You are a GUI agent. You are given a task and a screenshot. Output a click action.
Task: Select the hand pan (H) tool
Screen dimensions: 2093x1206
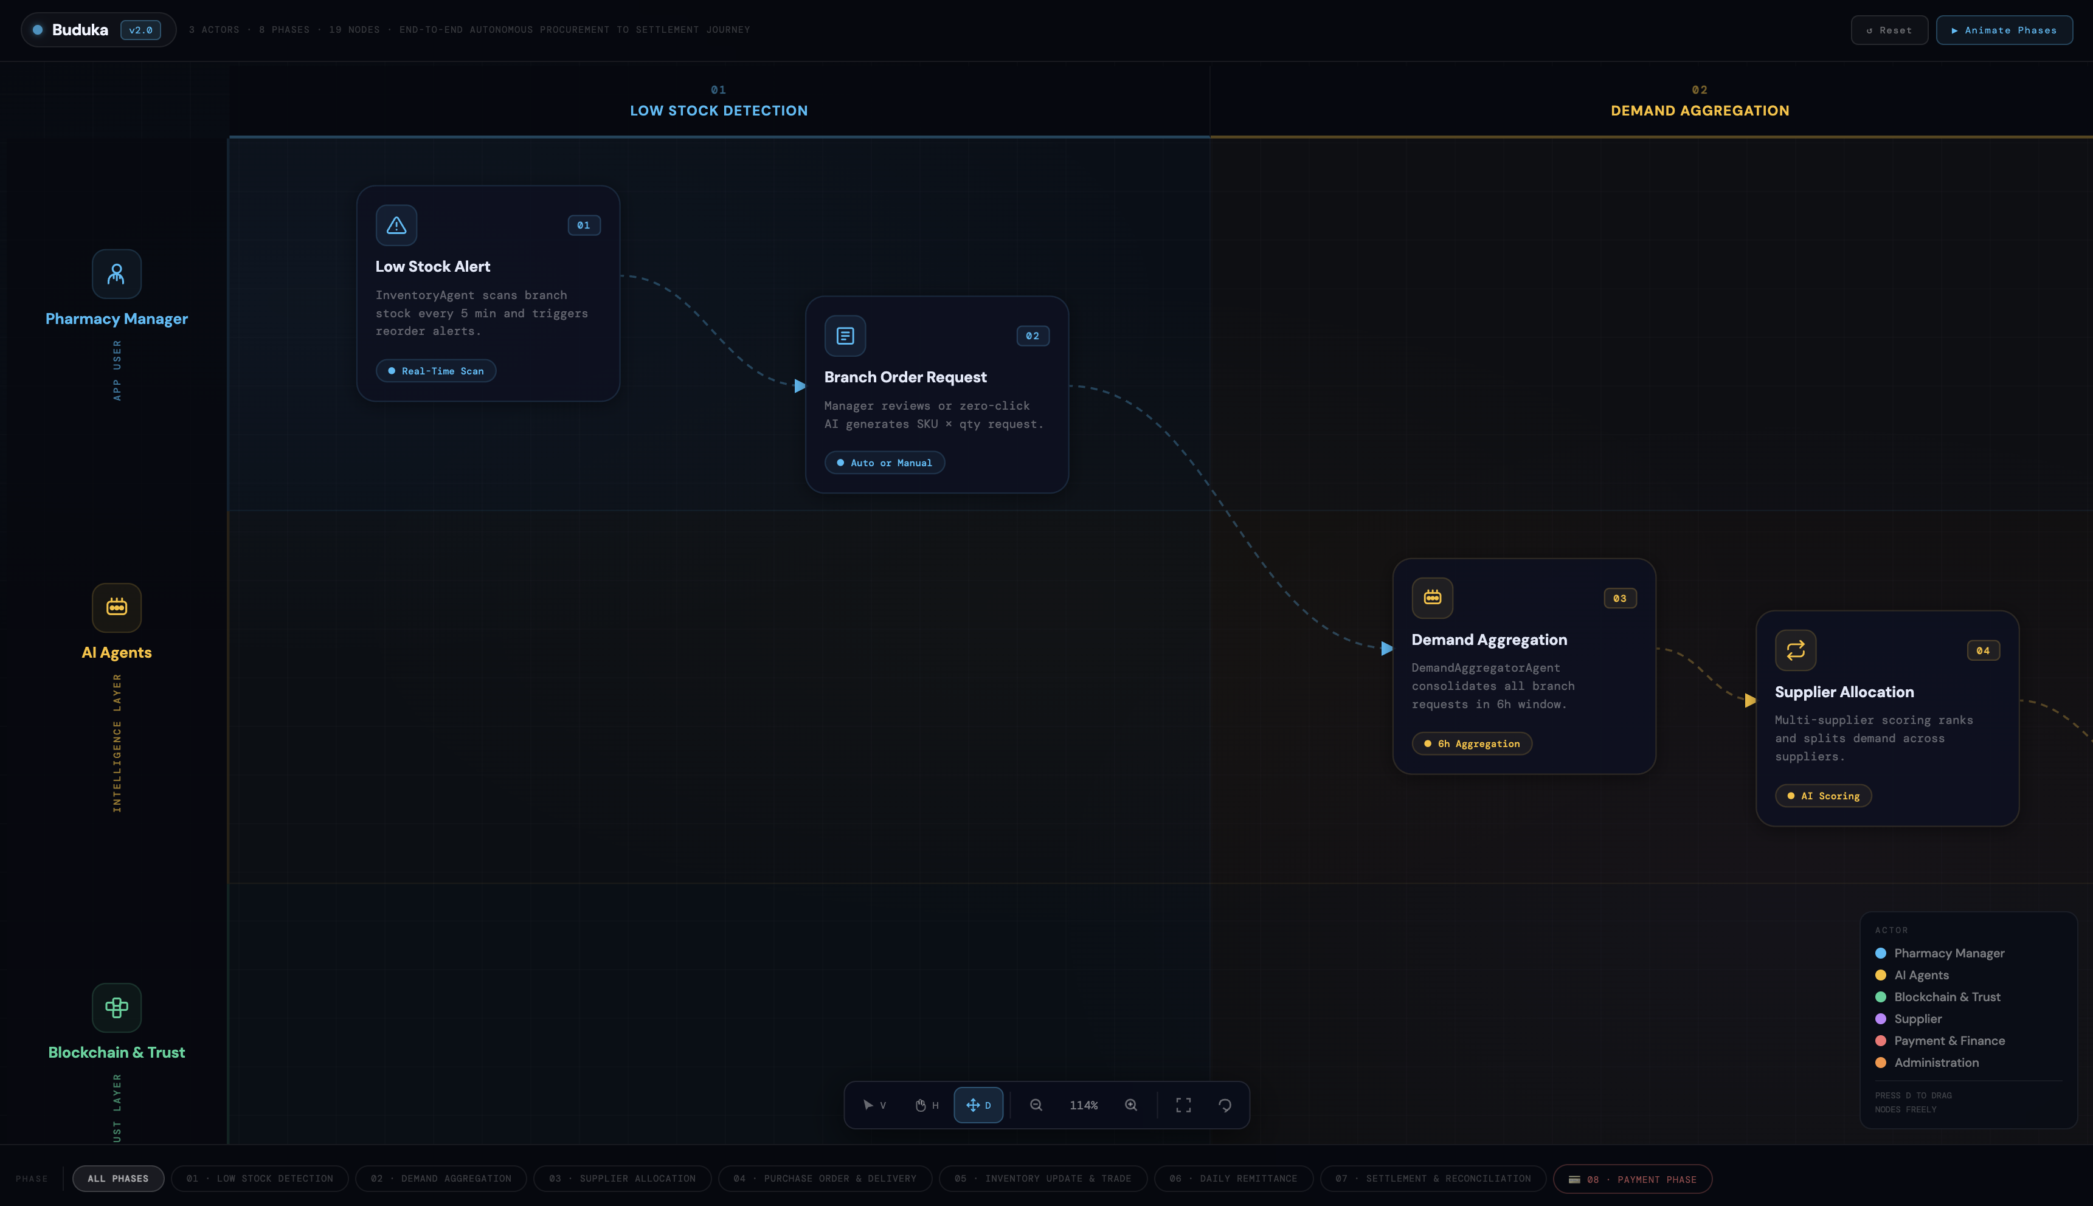coord(925,1105)
